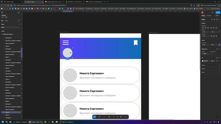
Task: Toggle the left sidebar panel collapse
Action: coord(19,12)
